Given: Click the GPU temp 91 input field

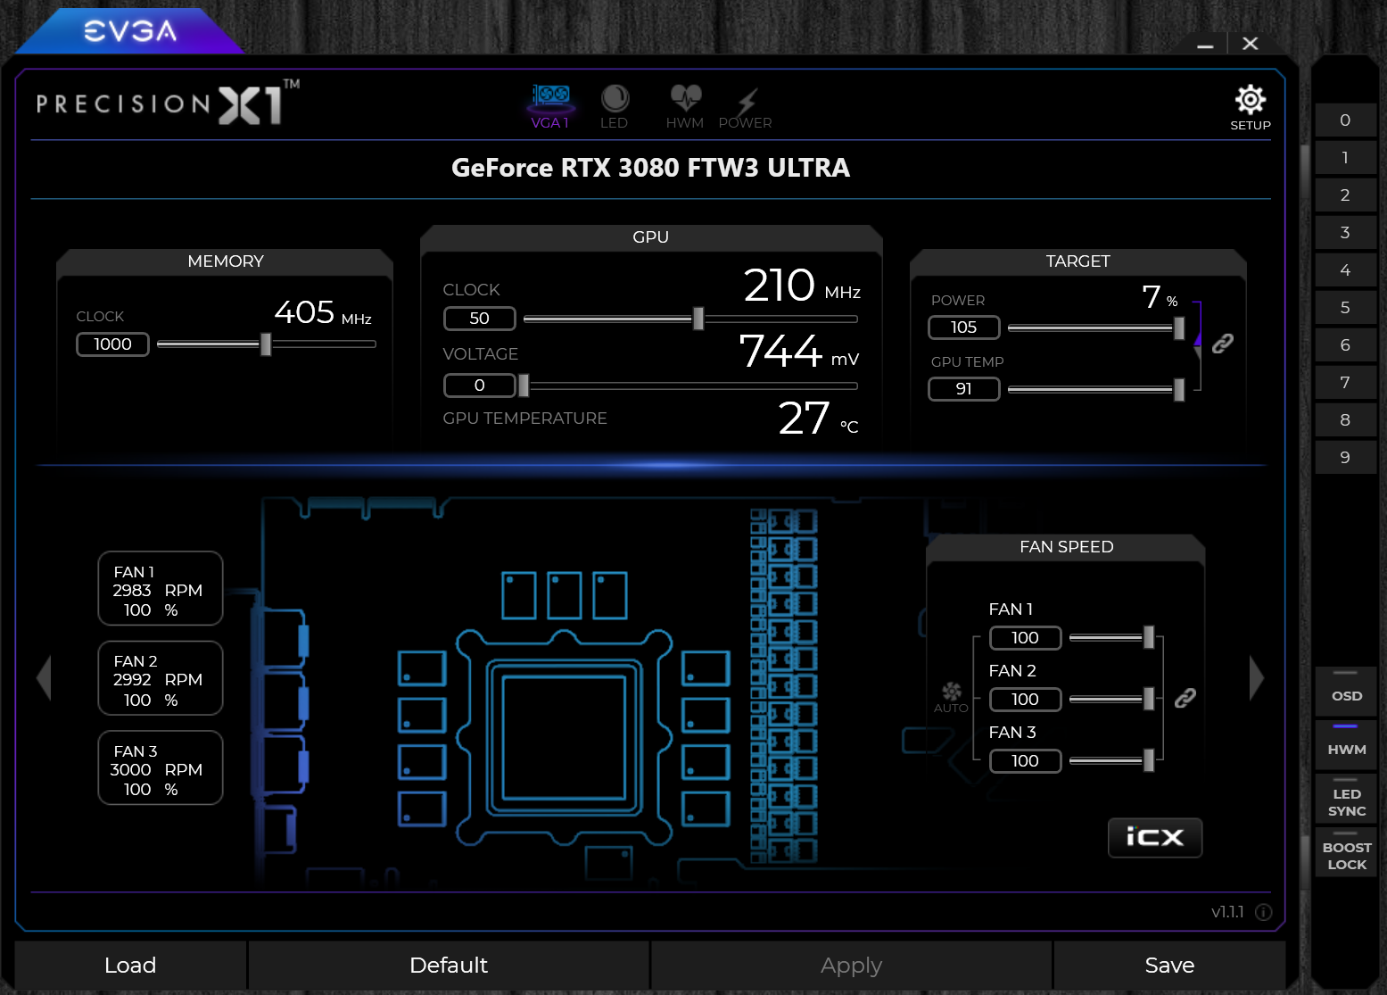Looking at the screenshot, I should point(964,389).
